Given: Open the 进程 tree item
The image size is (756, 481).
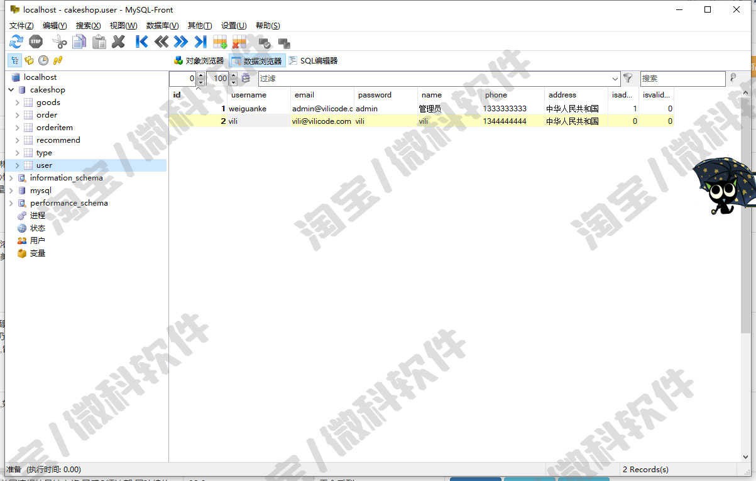Looking at the screenshot, I should click(38, 216).
